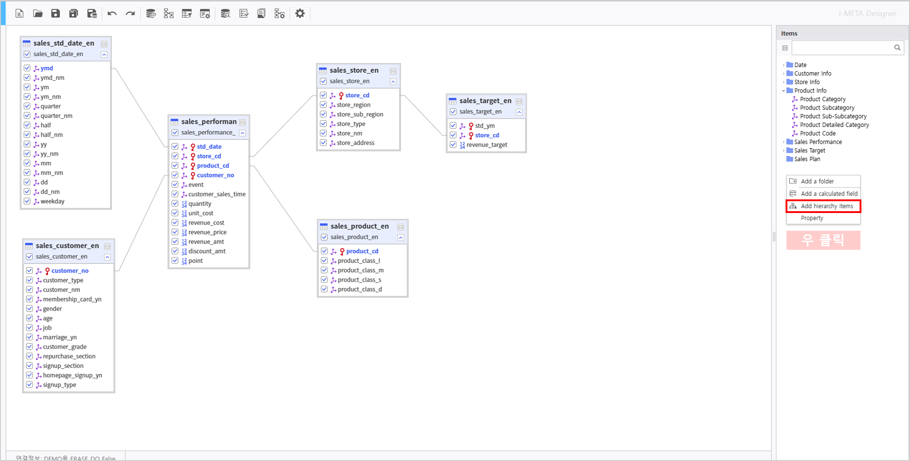Viewport: 910px width, 461px height.
Task: Click the form with gear settings icon
Action: click(x=205, y=14)
